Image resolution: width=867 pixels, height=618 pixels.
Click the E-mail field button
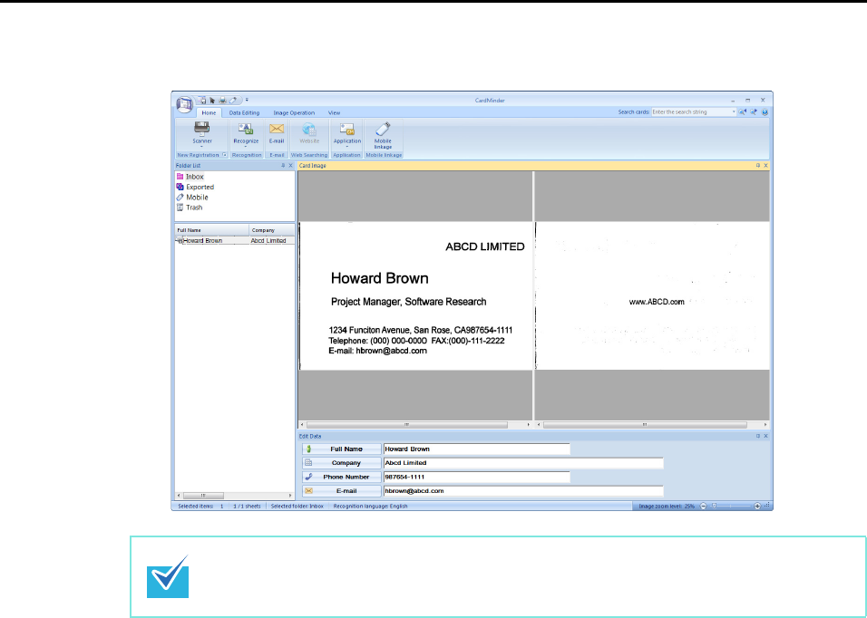341,491
